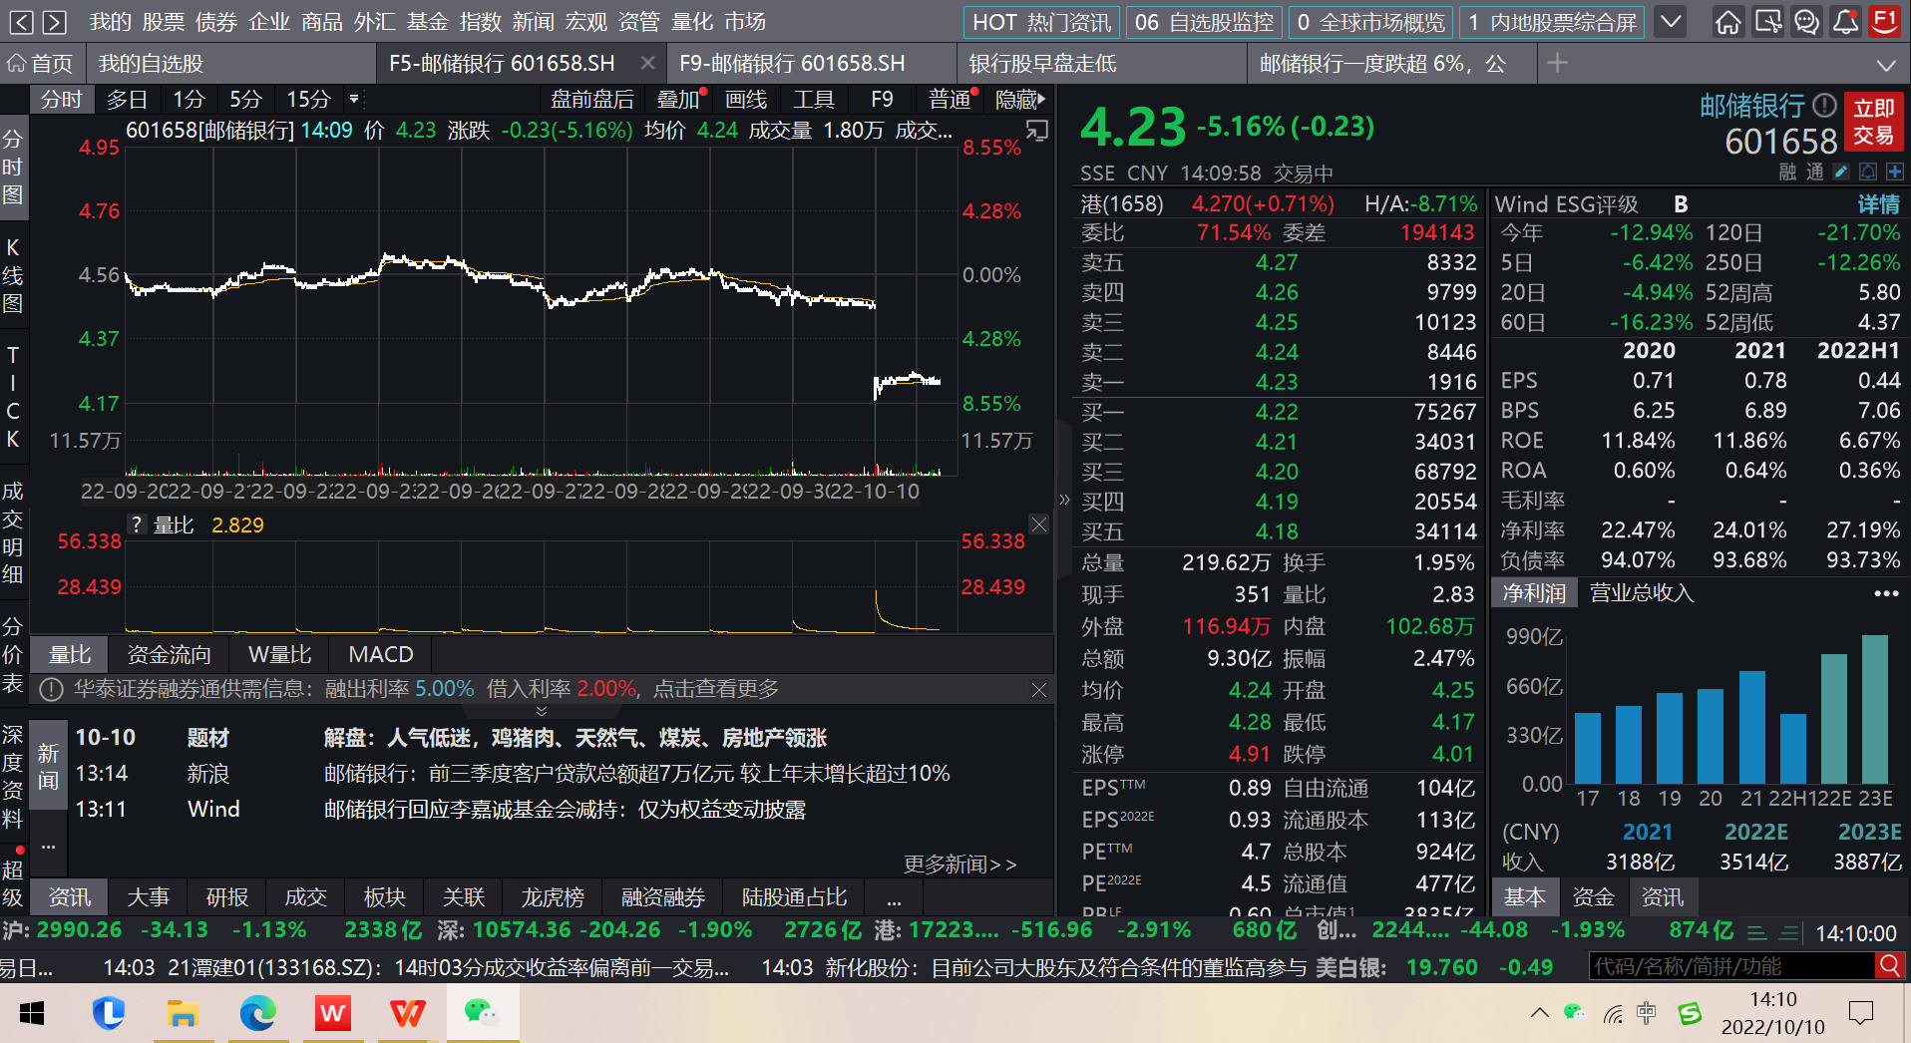Open the Windows Start menu

coord(32,1014)
